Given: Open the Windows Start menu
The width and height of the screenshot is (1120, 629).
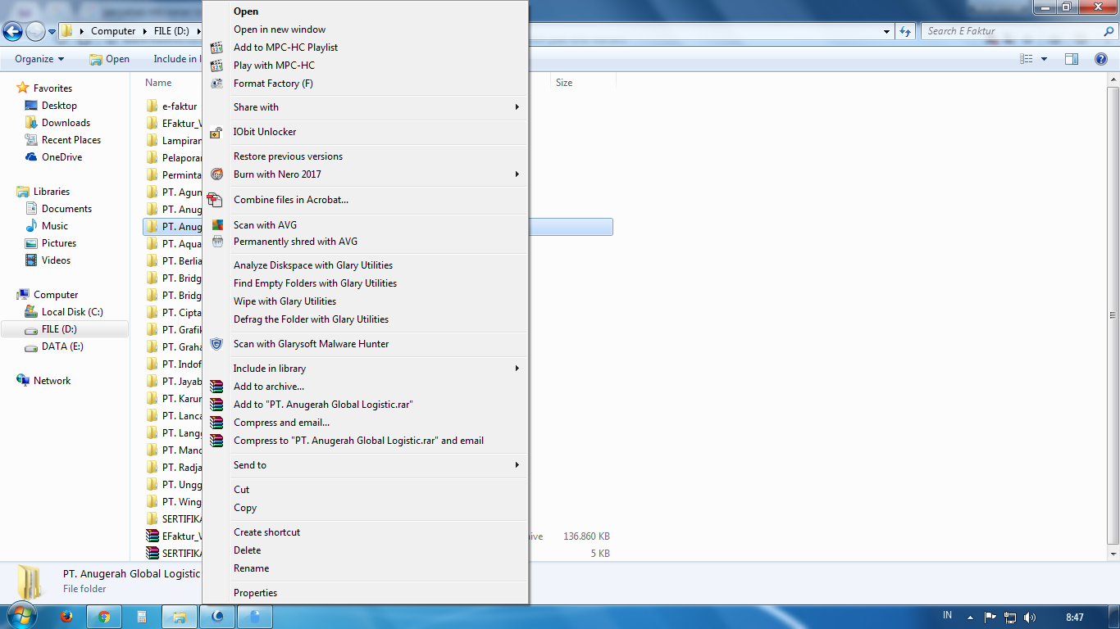Looking at the screenshot, I should [22, 616].
